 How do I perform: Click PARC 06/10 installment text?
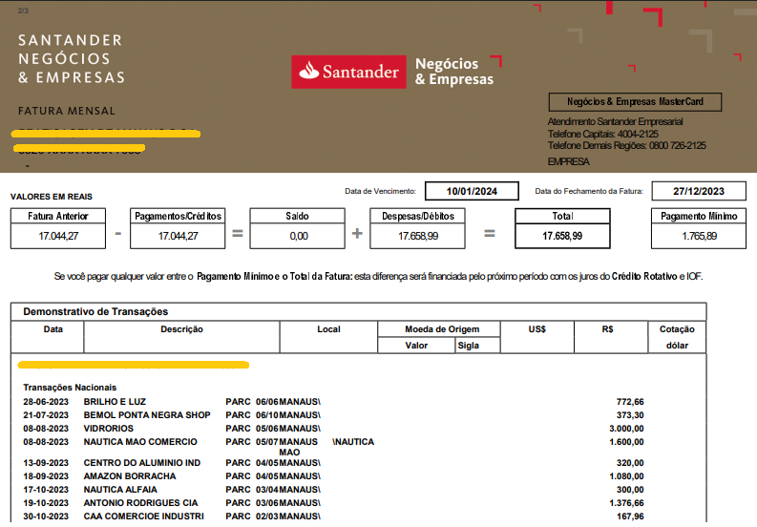[252, 415]
